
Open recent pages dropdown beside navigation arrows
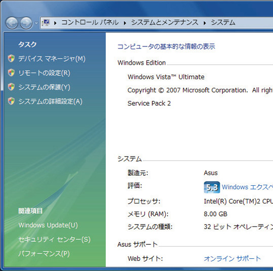[x=36, y=23]
